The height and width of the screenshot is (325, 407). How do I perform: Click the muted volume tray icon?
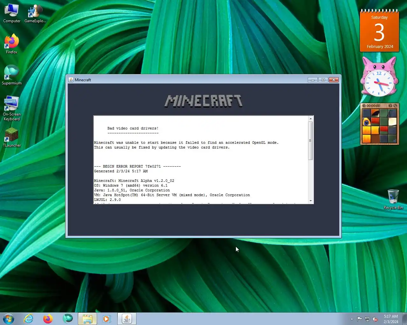(x=375, y=319)
